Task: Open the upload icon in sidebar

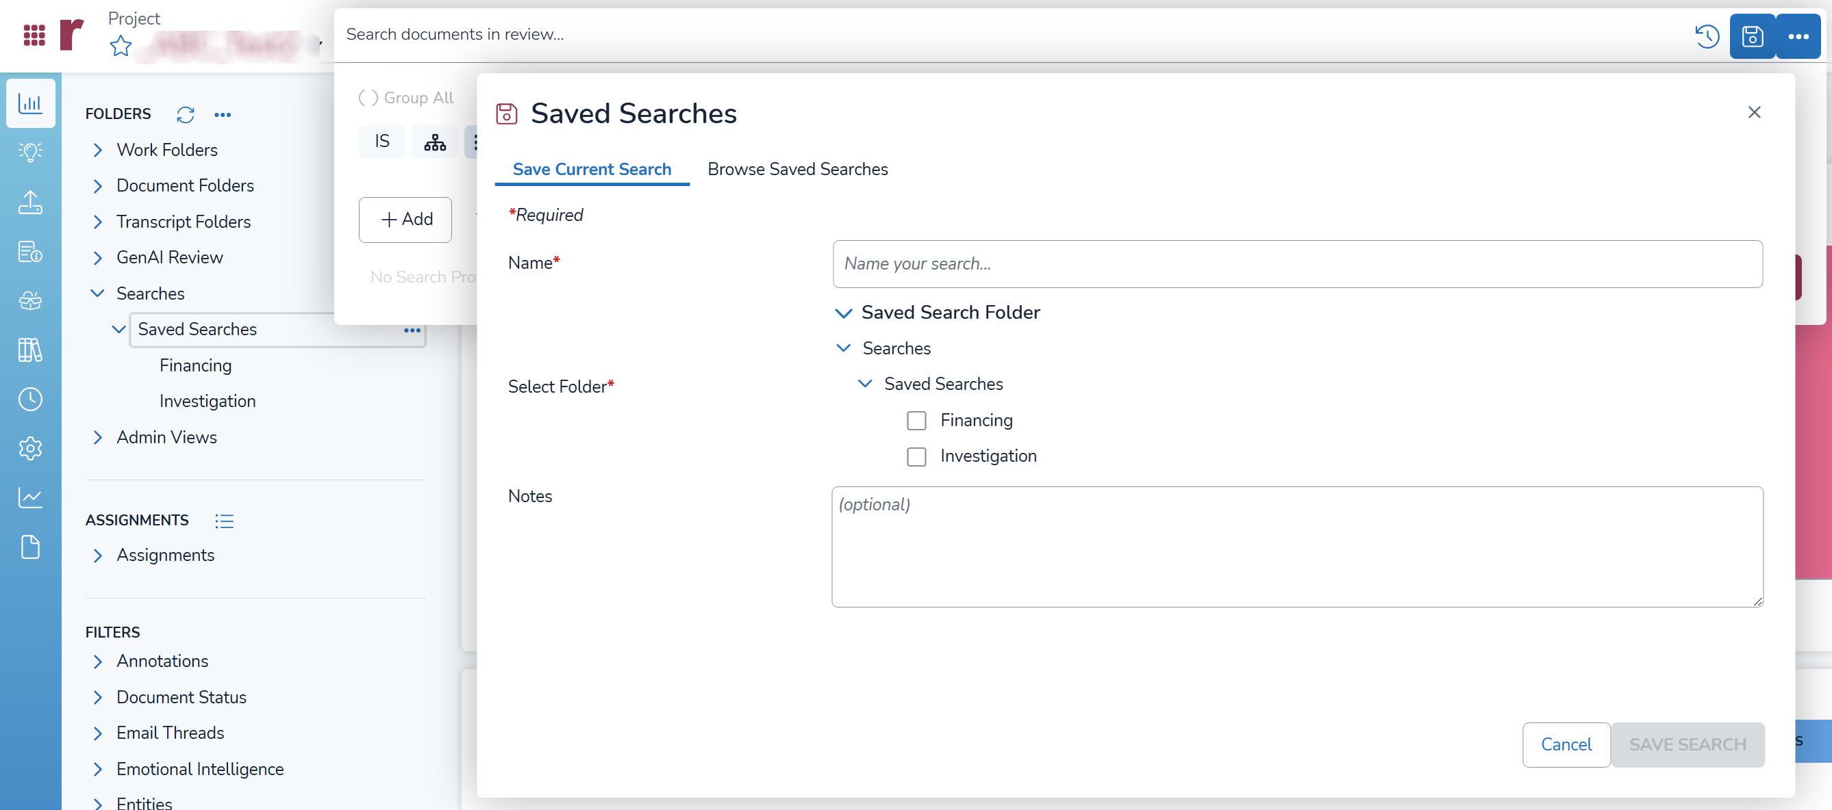Action: [x=30, y=202]
